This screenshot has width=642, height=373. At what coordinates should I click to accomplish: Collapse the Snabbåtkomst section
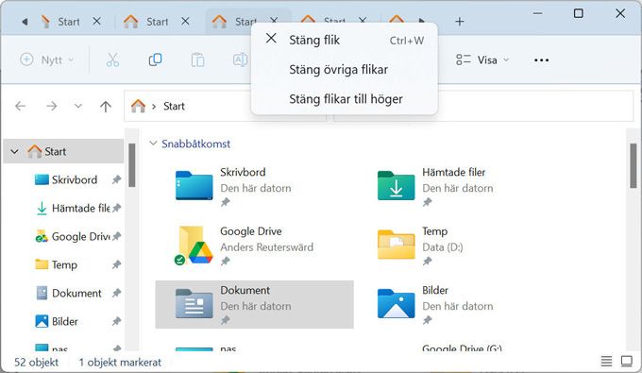click(153, 144)
